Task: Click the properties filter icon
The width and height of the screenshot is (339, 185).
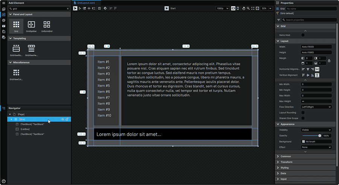Action: point(278,20)
